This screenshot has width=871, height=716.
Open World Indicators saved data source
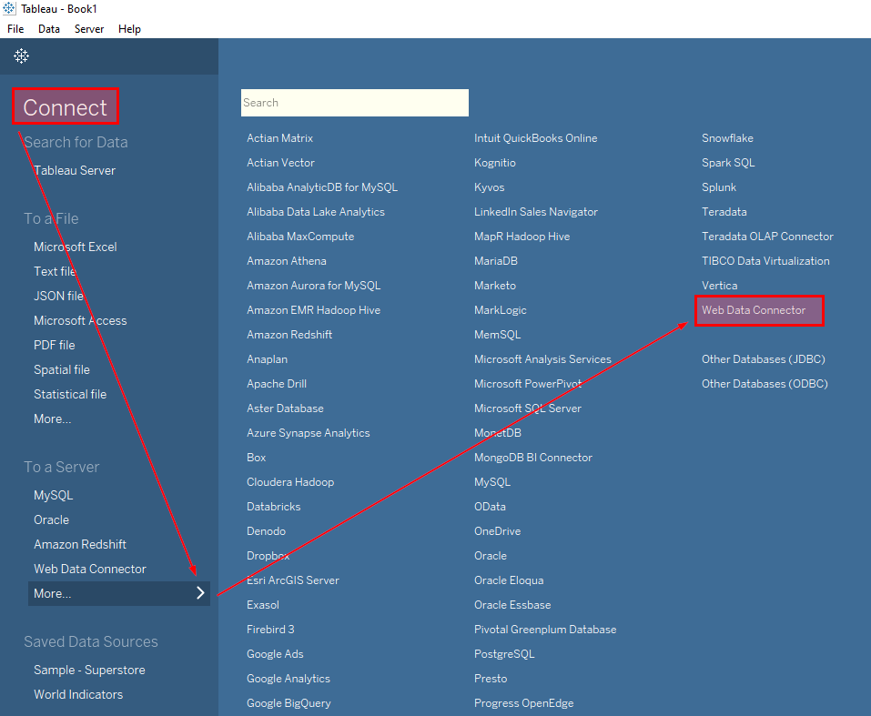click(x=78, y=694)
